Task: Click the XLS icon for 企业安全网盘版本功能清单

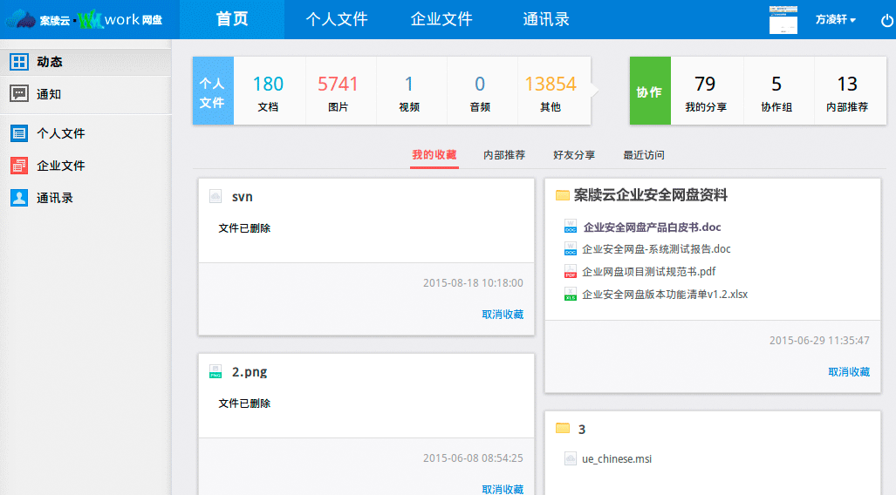Action: (x=571, y=295)
